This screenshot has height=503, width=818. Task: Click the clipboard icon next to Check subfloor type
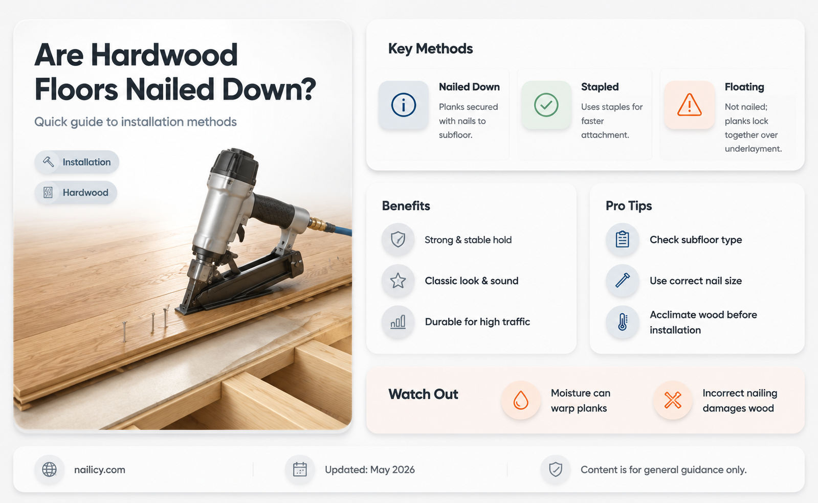point(623,239)
